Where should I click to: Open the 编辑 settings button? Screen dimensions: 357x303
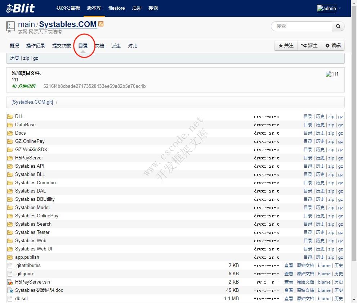click(333, 46)
